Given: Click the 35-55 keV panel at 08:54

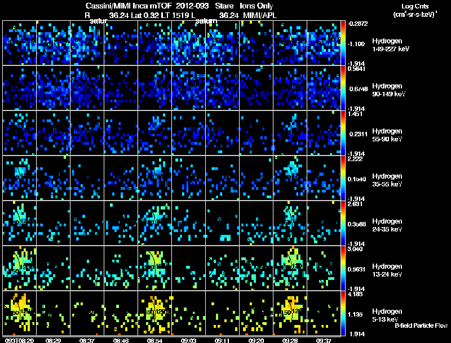Looking at the screenshot, I should tap(154, 178).
